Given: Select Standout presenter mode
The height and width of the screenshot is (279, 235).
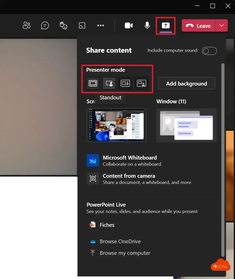Looking at the screenshot, I should tap(109, 83).
